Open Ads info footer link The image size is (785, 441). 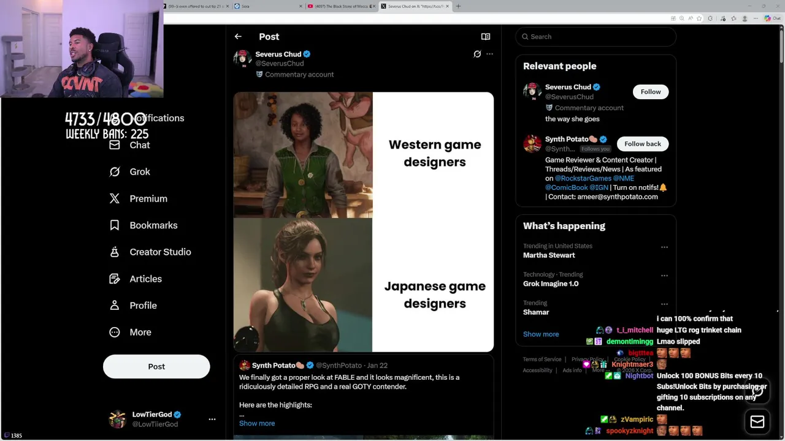pos(572,371)
